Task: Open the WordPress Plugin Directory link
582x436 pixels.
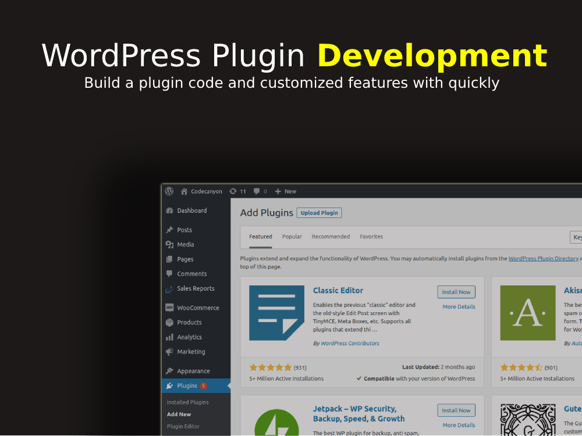Action: (x=544, y=259)
